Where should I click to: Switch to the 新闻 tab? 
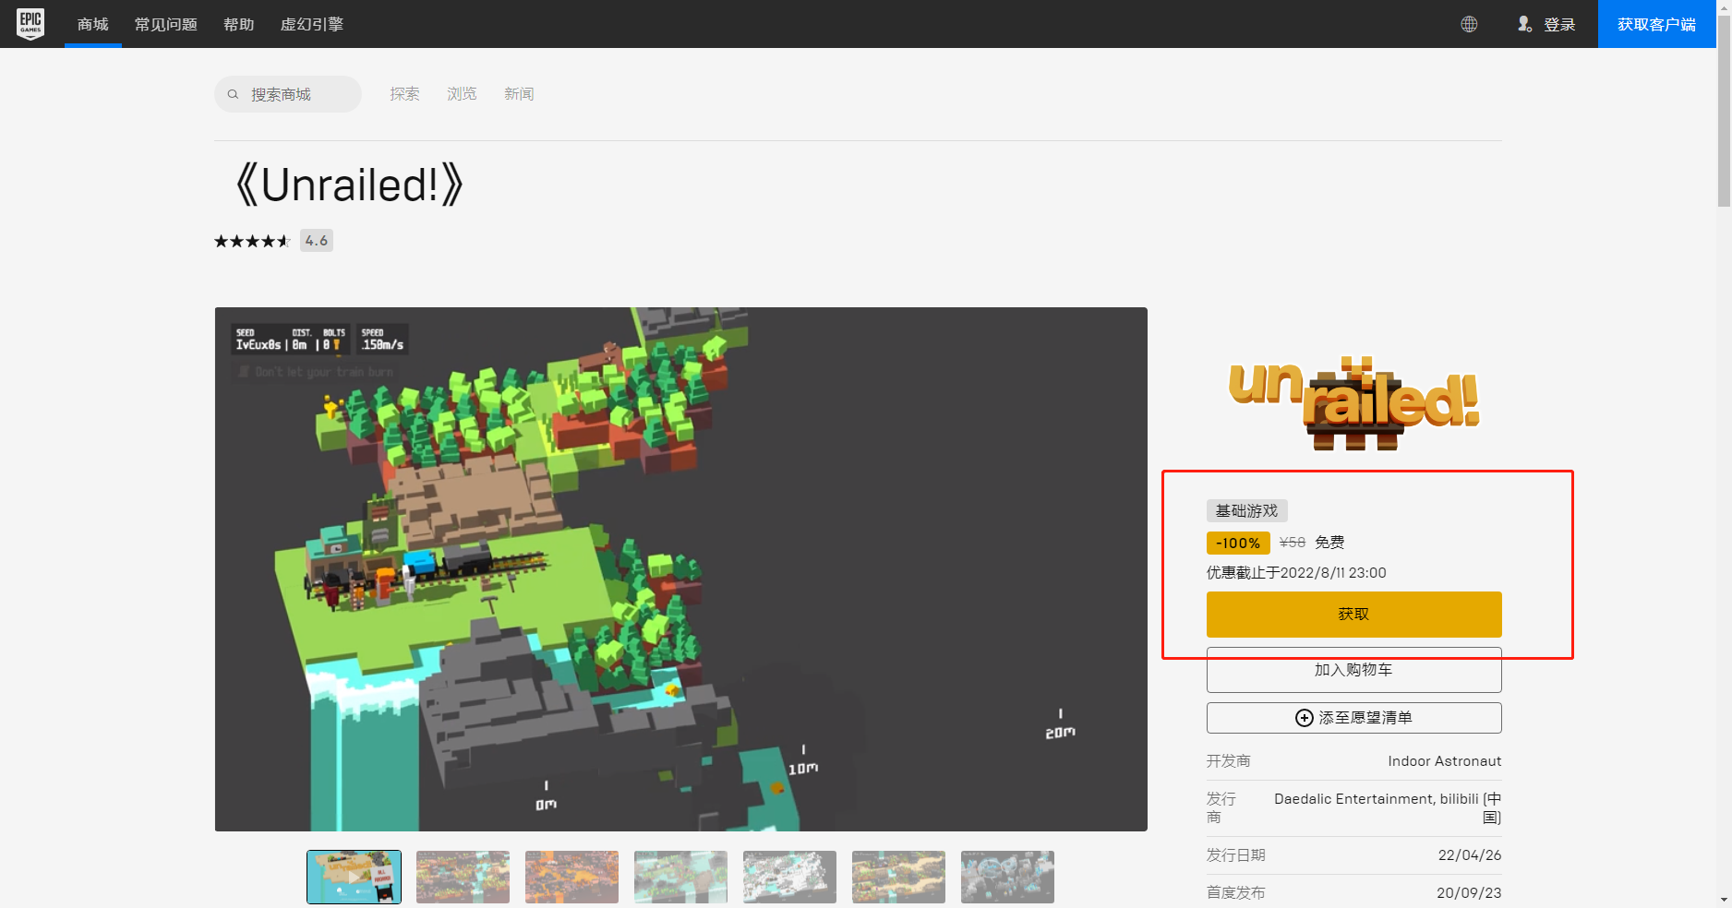(519, 93)
